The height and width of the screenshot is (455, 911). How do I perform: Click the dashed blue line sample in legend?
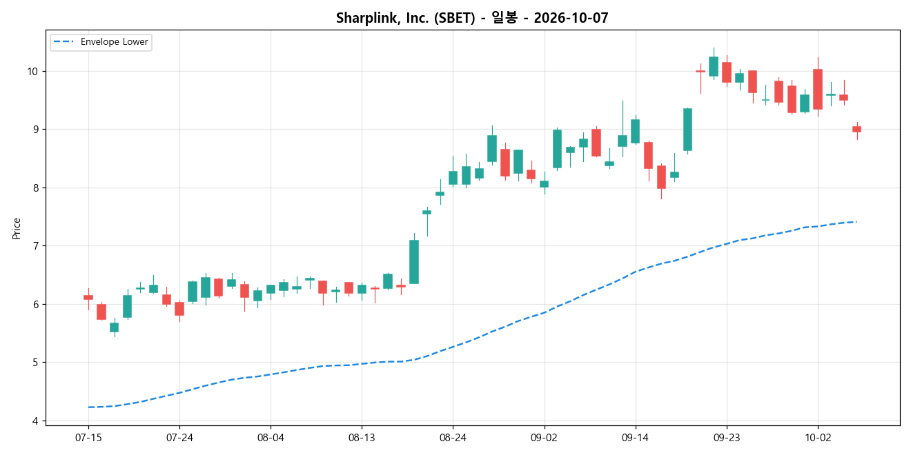tap(64, 42)
